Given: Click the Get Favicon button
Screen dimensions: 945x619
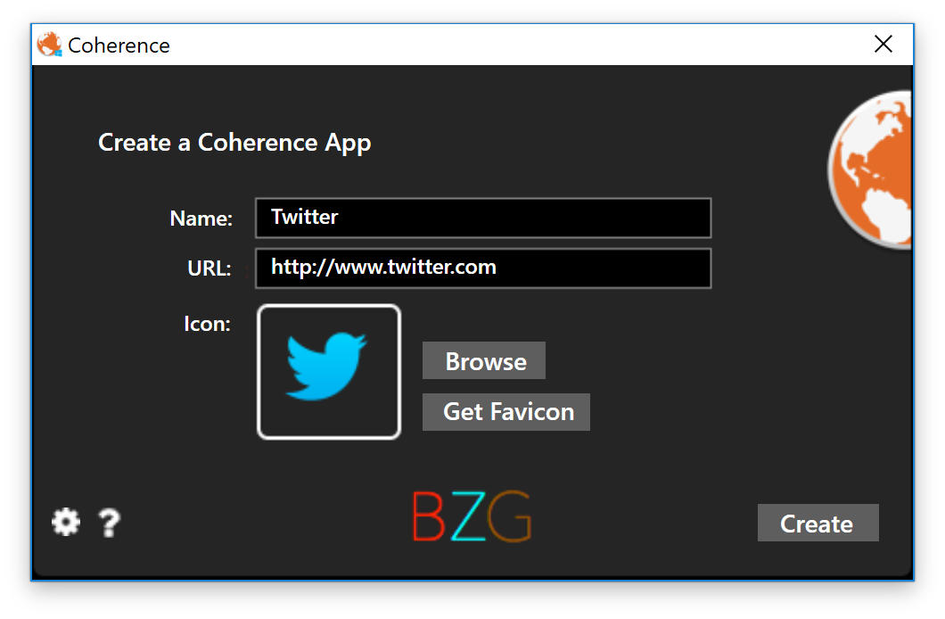Looking at the screenshot, I should coord(506,412).
